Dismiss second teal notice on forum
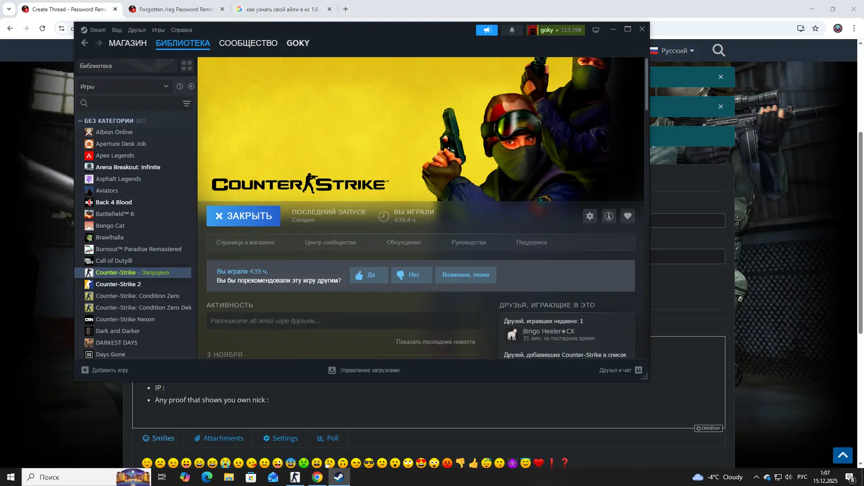The height and width of the screenshot is (486, 864). tap(720, 107)
